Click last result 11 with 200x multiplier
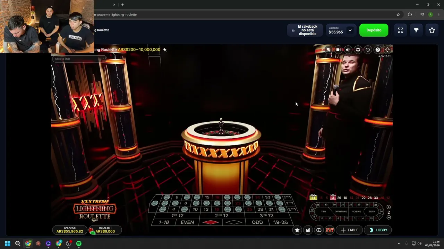 [x=313, y=197]
